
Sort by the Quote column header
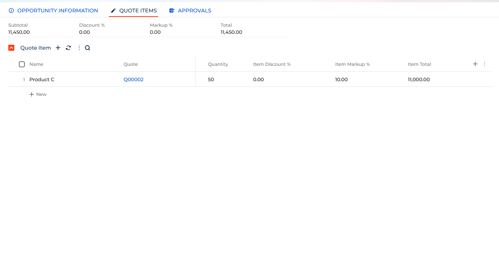pyautogui.click(x=131, y=64)
